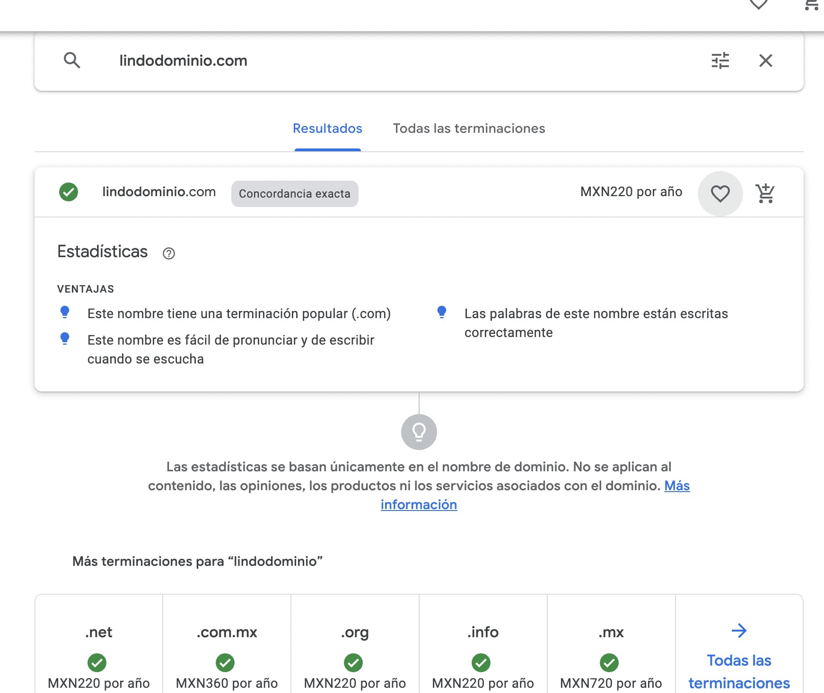
Task: Click the green availability checkmark for lindodominio.com
Action: coord(68,192)
